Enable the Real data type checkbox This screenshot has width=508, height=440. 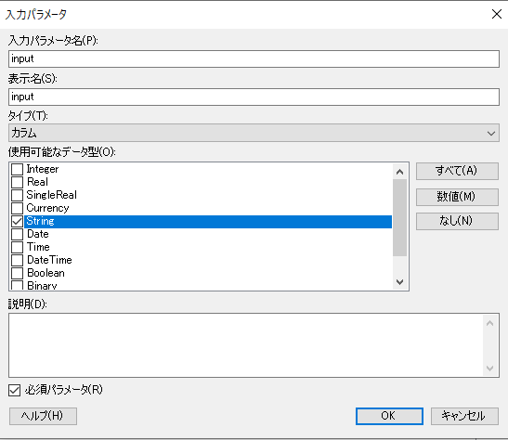pos(17,182)
